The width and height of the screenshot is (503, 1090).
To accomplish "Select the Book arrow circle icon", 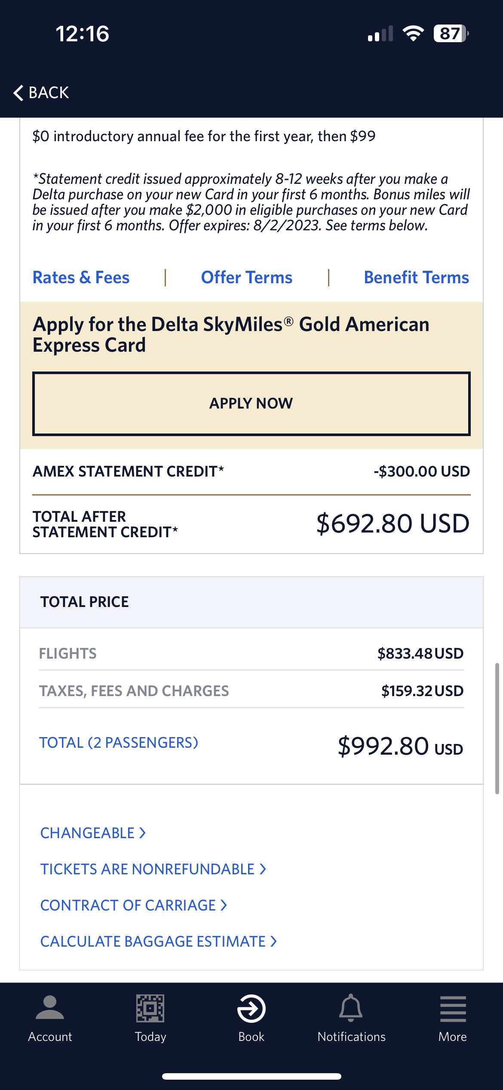I will coord(251,1008).
